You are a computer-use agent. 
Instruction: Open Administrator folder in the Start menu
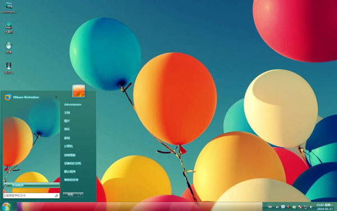tap(72, 105)
